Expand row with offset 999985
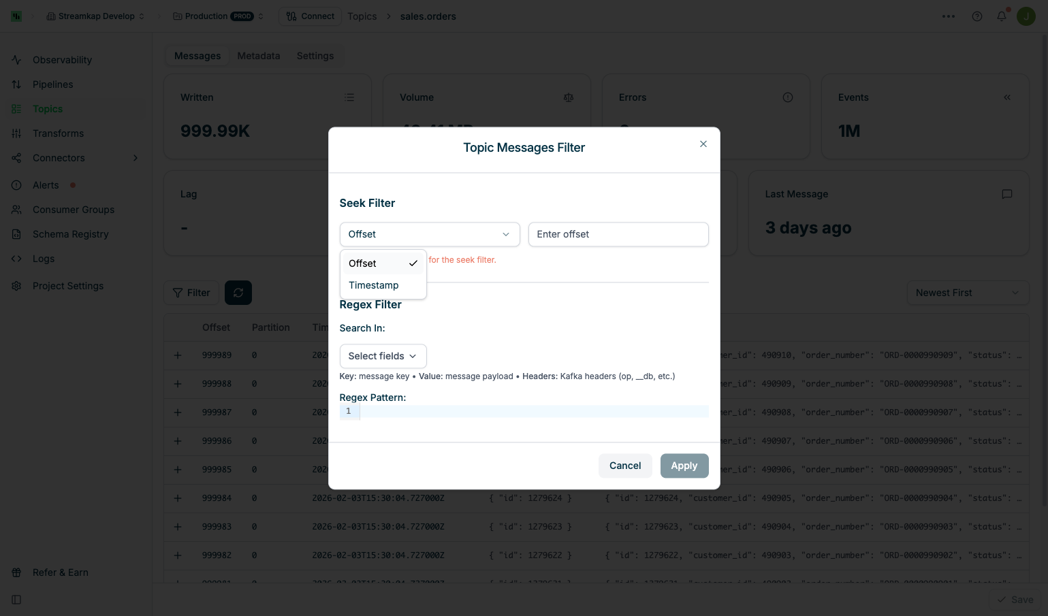 tap(178, 470)
